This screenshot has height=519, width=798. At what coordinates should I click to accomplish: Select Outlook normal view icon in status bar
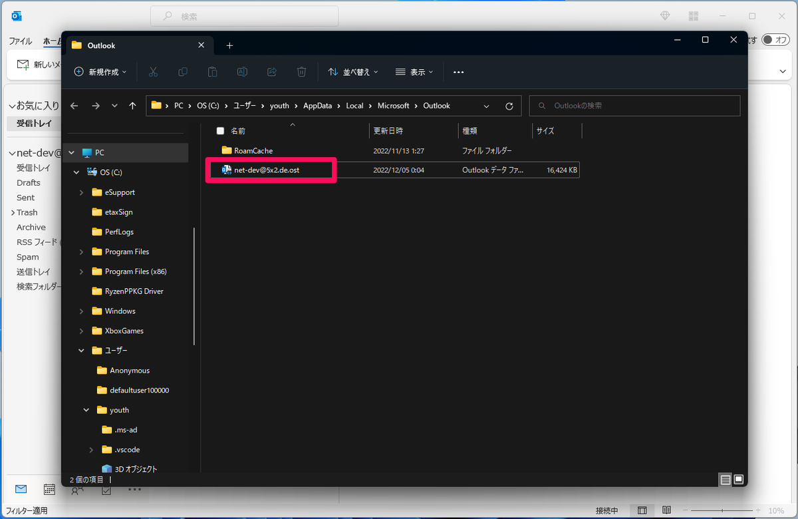coord(642,510)
